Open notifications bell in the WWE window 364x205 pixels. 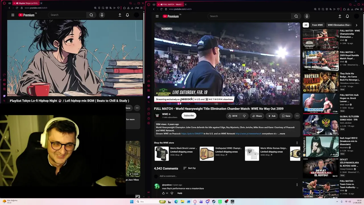(x=347, y=16)
